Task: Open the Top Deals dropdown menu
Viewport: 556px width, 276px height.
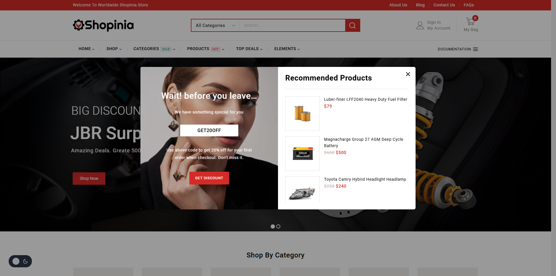Action: (249, 49)
